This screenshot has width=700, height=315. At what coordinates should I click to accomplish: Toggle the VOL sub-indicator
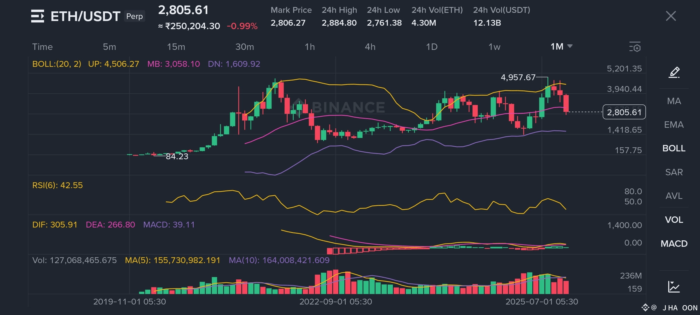(674, 220)
